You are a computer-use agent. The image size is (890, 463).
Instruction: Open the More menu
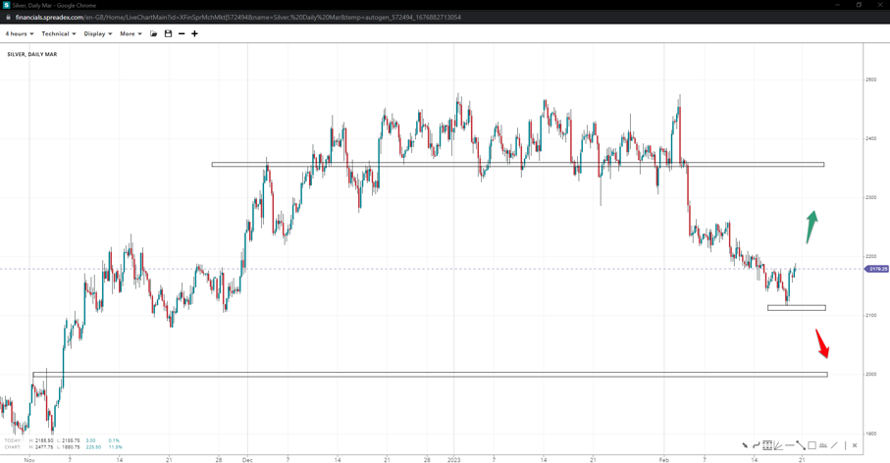pyautogui.click(x=131, y=34)
